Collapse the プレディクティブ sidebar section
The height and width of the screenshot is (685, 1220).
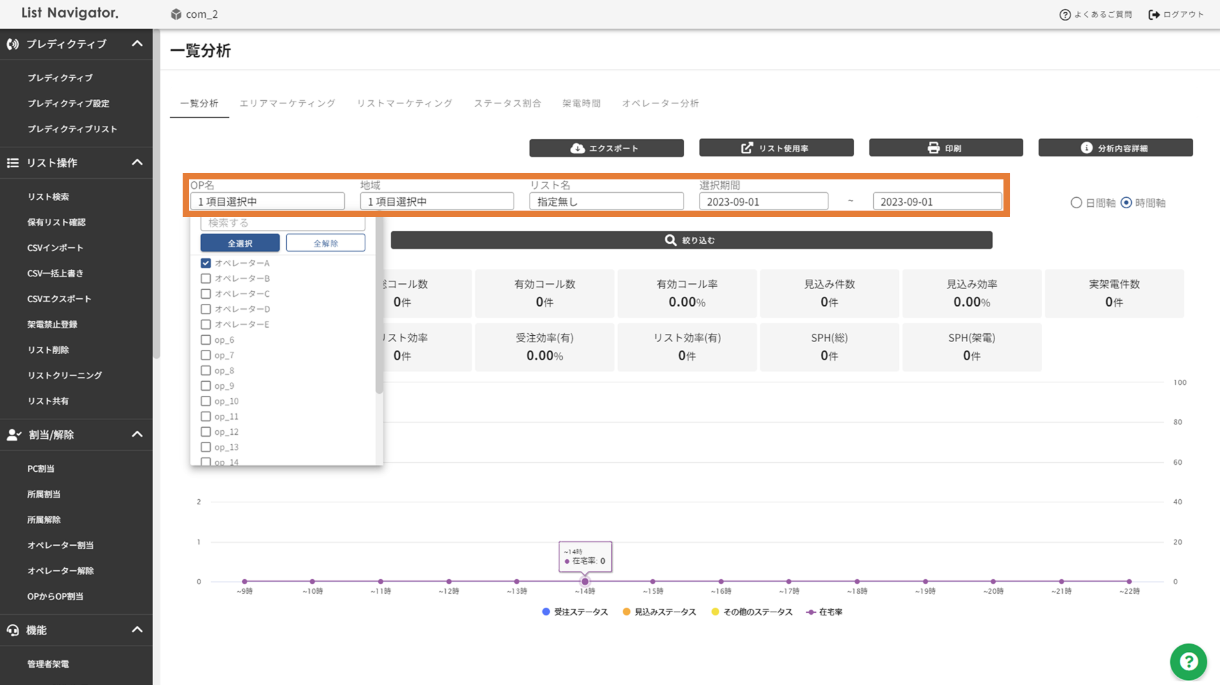coord(137,44)
